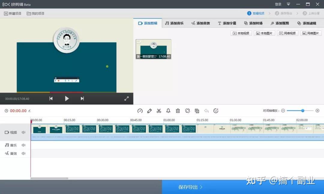Mute the 视频 track speaker
Screen dimensions: 324x194
click(x=24, y=132)
